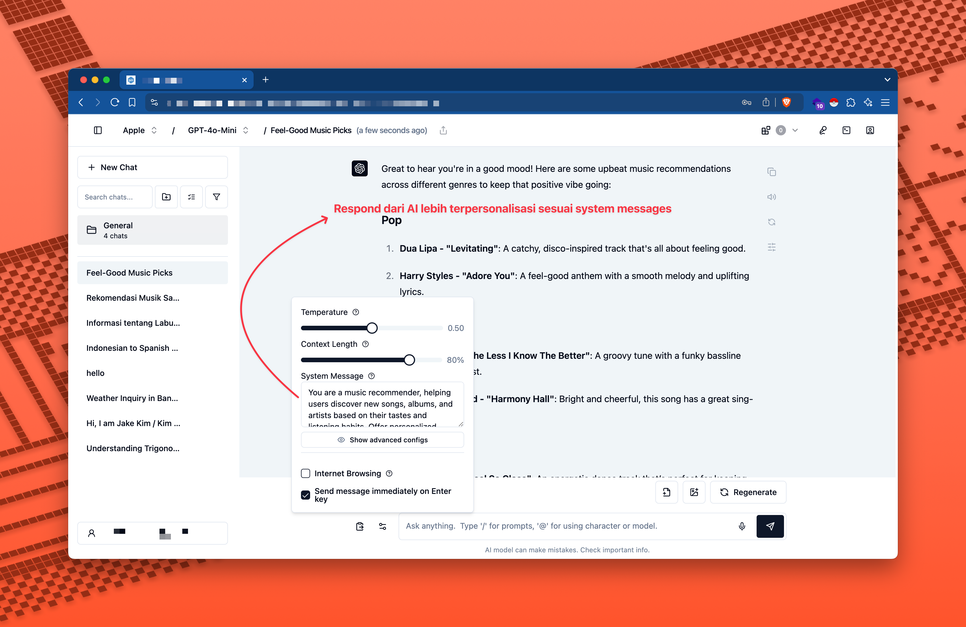Open the chat filter funnel icon
Image resolution: width=966 pixels, height=627 pixels.
(x=216, y=197)
